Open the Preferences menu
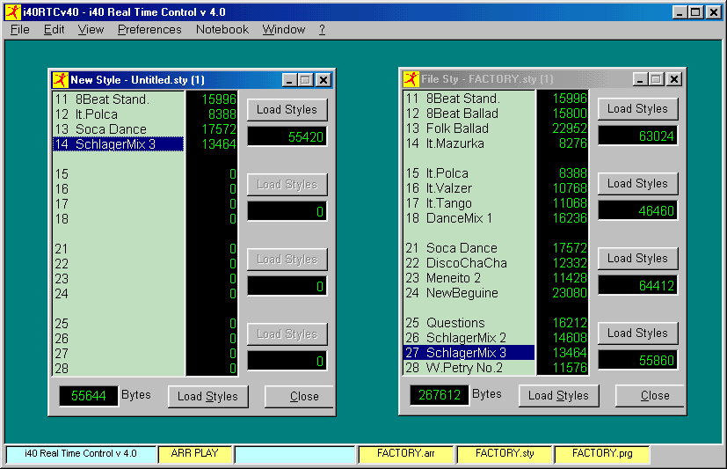Viewport: 727px width, 469px height. click(149, 29)
